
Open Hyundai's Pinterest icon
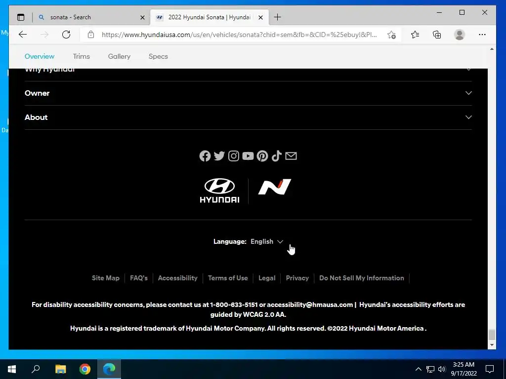(x=262, y=156)
